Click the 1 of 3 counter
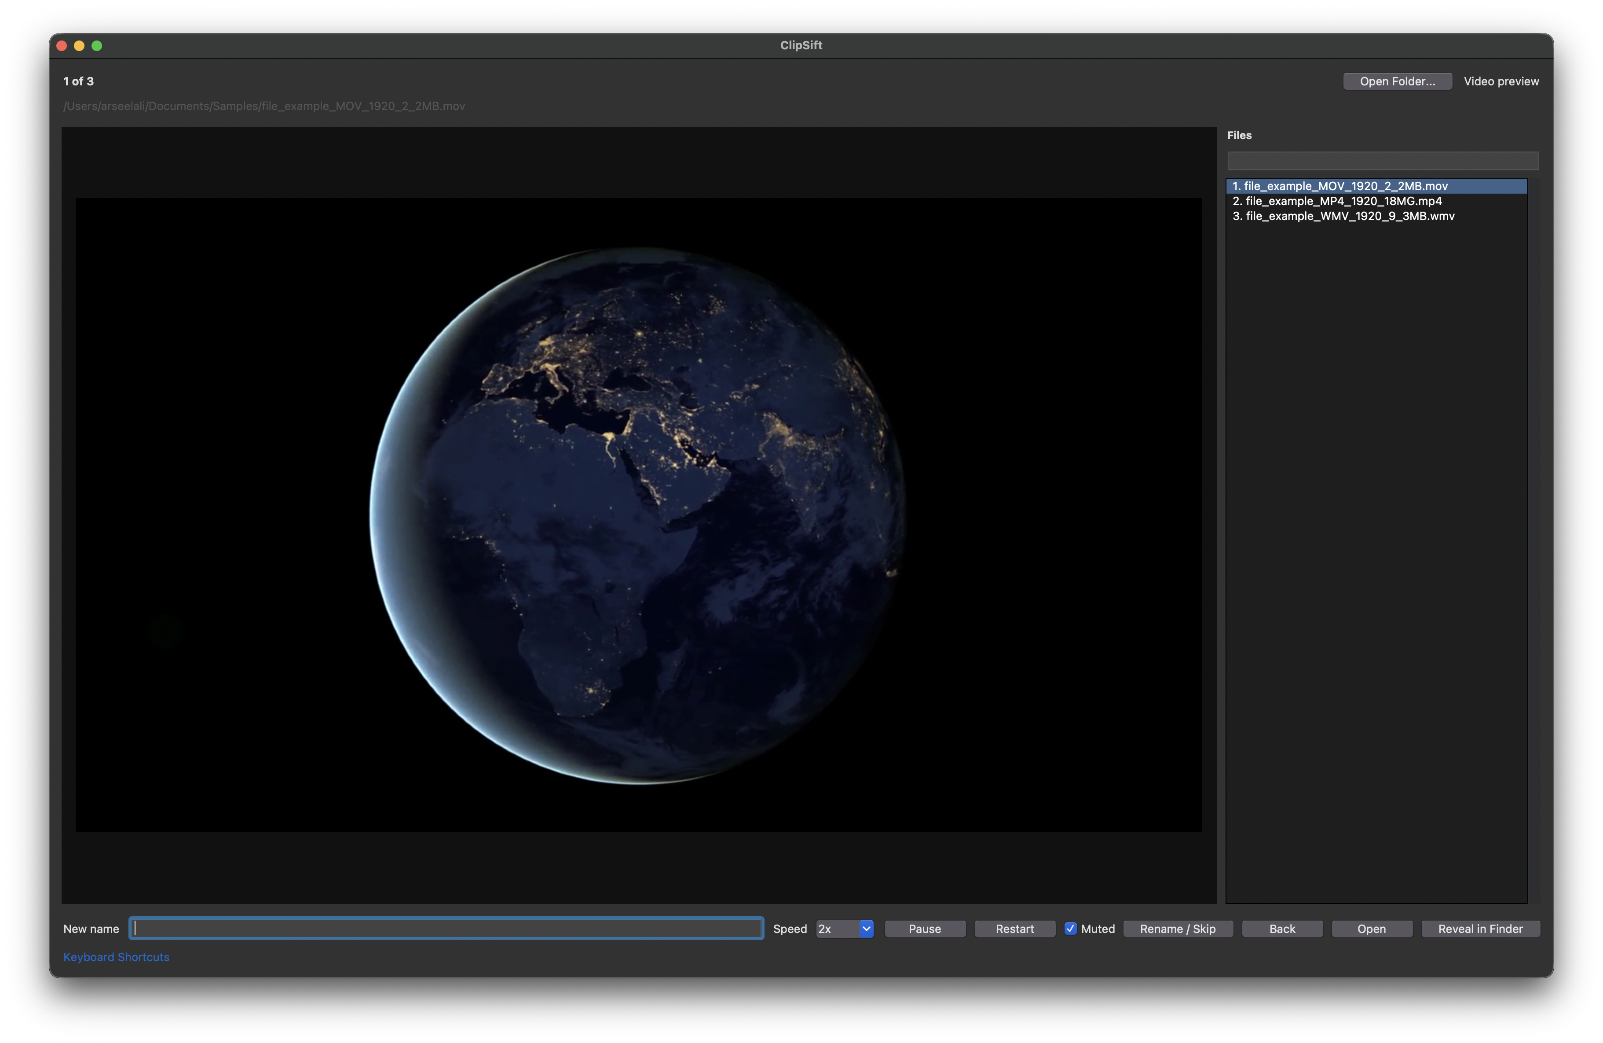This screenshot has height=1043, width=1603. [79, 81]
